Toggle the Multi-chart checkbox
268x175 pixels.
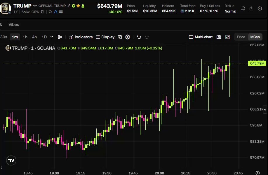point(191,37)
